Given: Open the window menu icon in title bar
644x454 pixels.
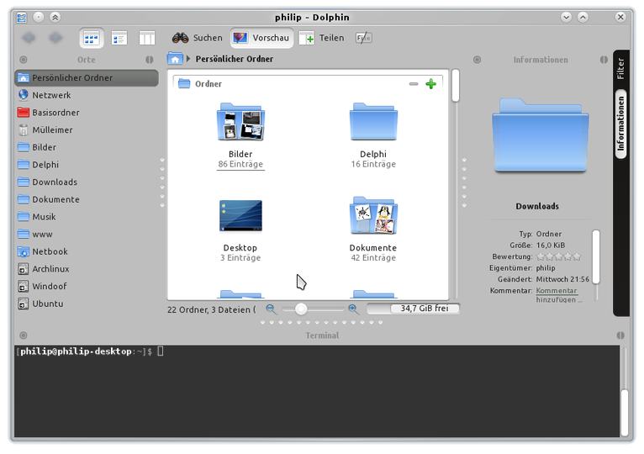Looking at the screenshot, I should 22,18.
